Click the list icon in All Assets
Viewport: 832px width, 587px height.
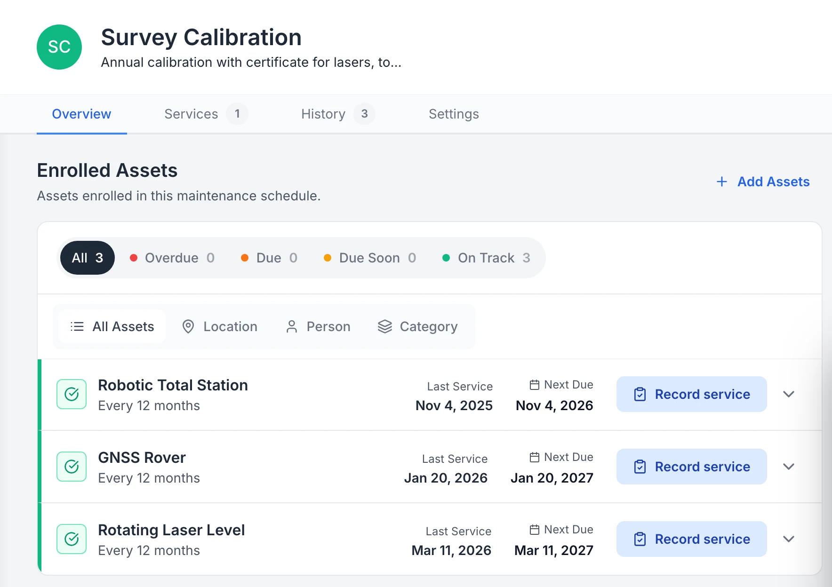coord(77,326)
